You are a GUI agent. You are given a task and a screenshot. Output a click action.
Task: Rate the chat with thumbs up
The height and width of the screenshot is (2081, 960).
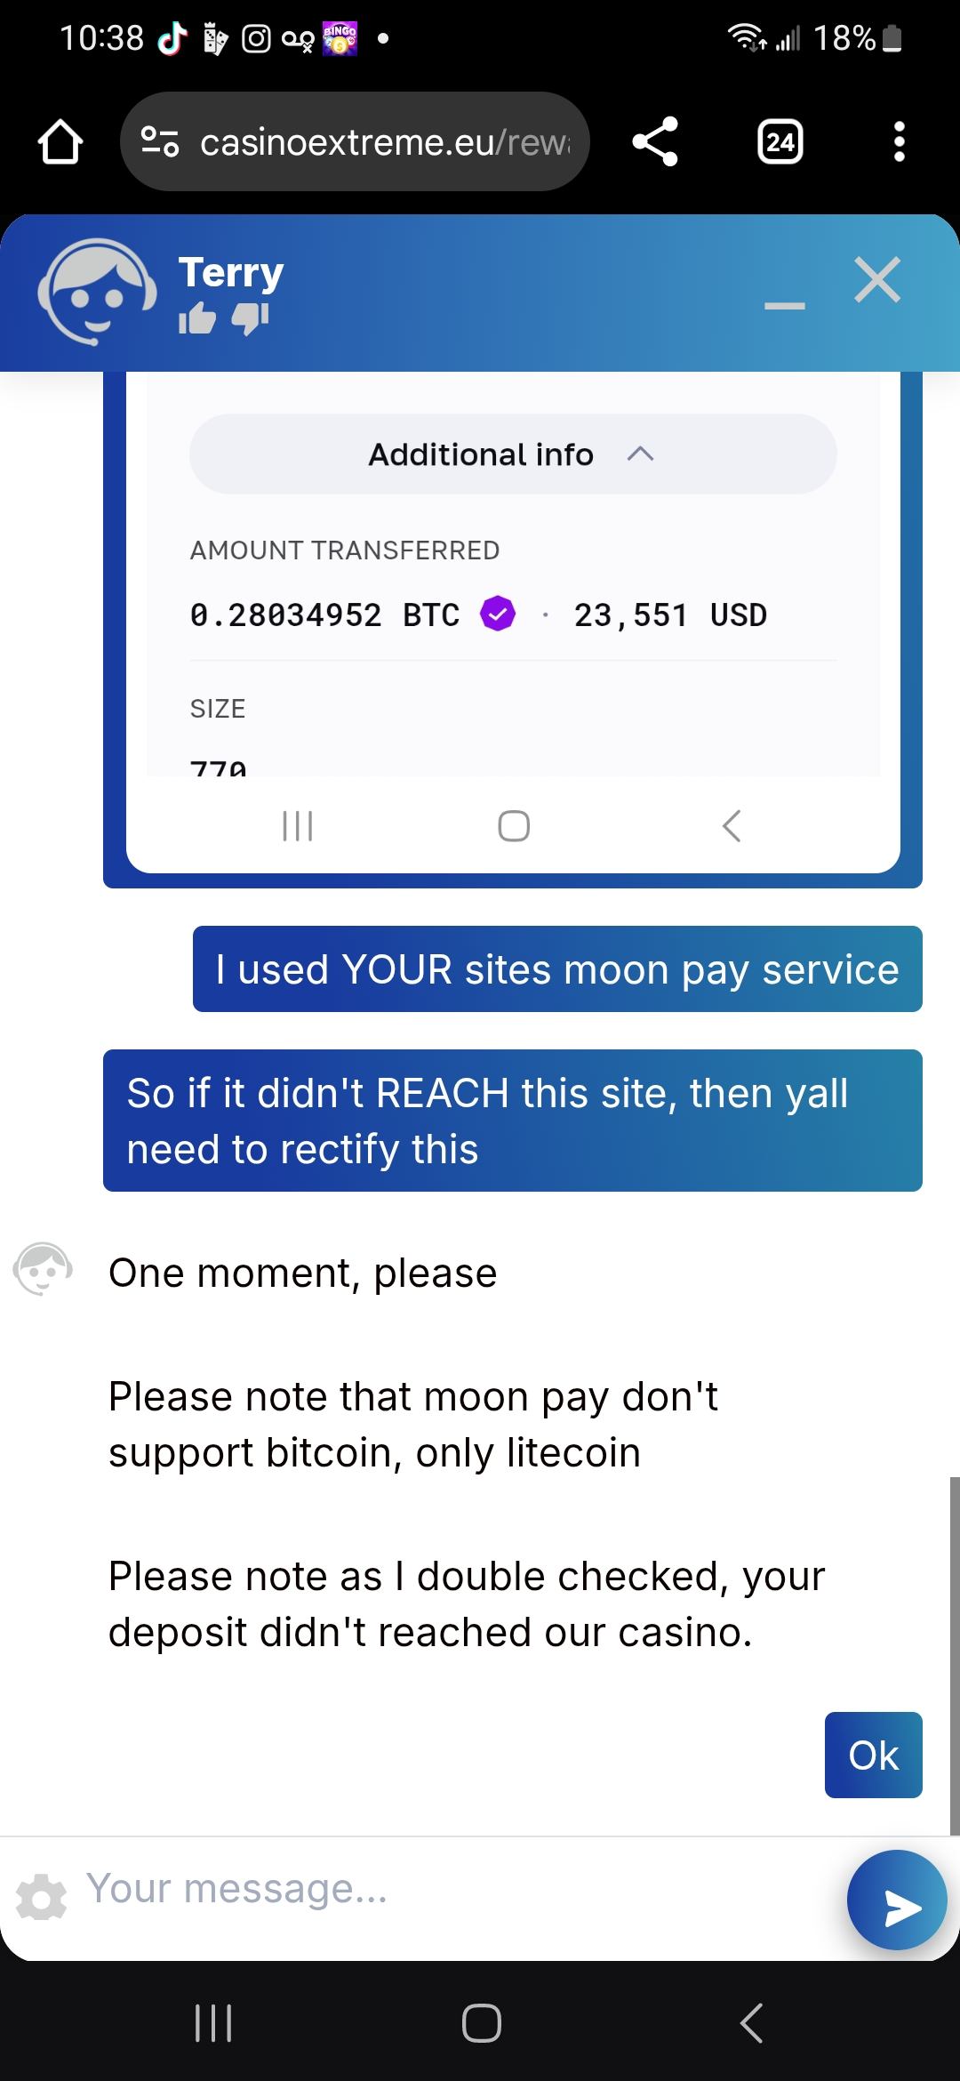197,318
